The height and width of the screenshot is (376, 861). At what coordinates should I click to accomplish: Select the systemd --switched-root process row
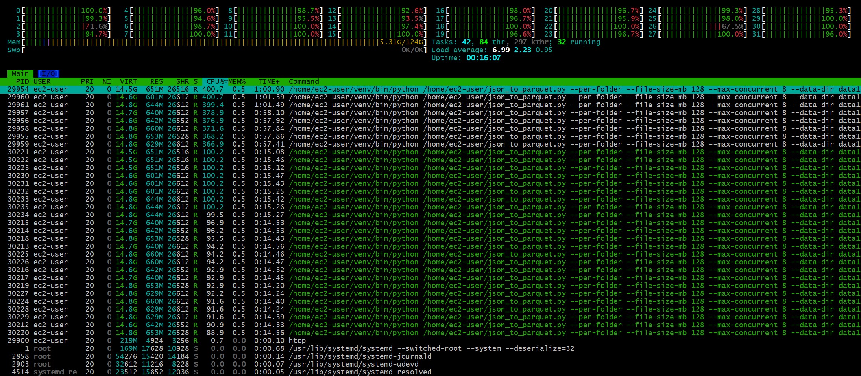(430, 348)
